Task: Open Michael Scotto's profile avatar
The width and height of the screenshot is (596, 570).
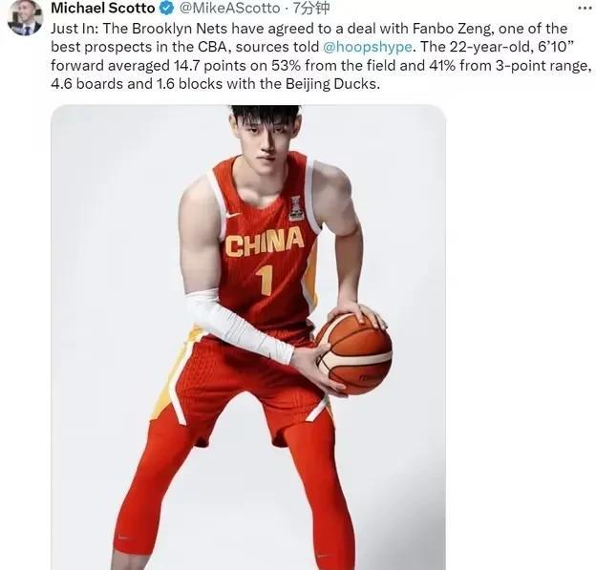Action: click(25, 18)
